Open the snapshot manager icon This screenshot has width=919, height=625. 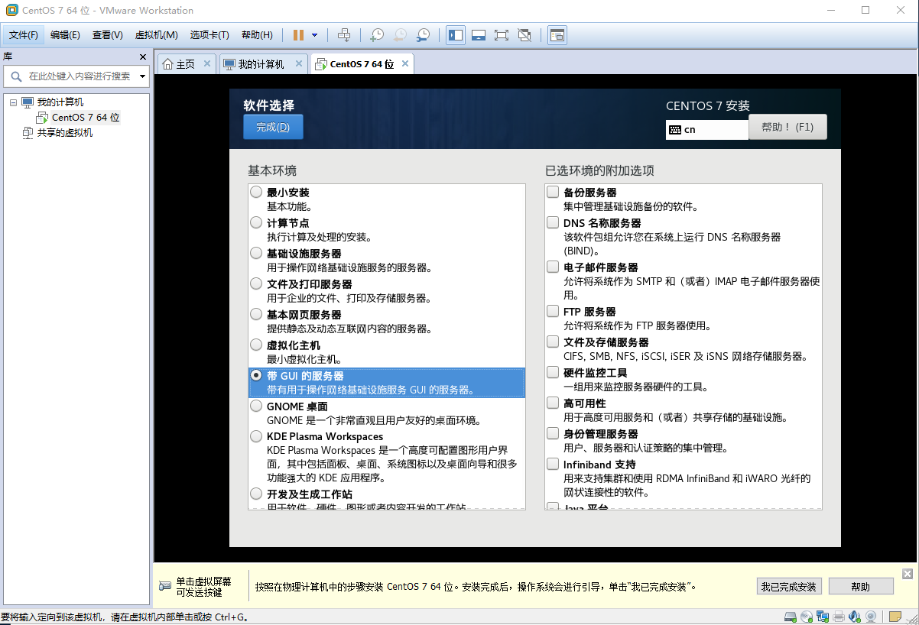[x=423, y=35]
